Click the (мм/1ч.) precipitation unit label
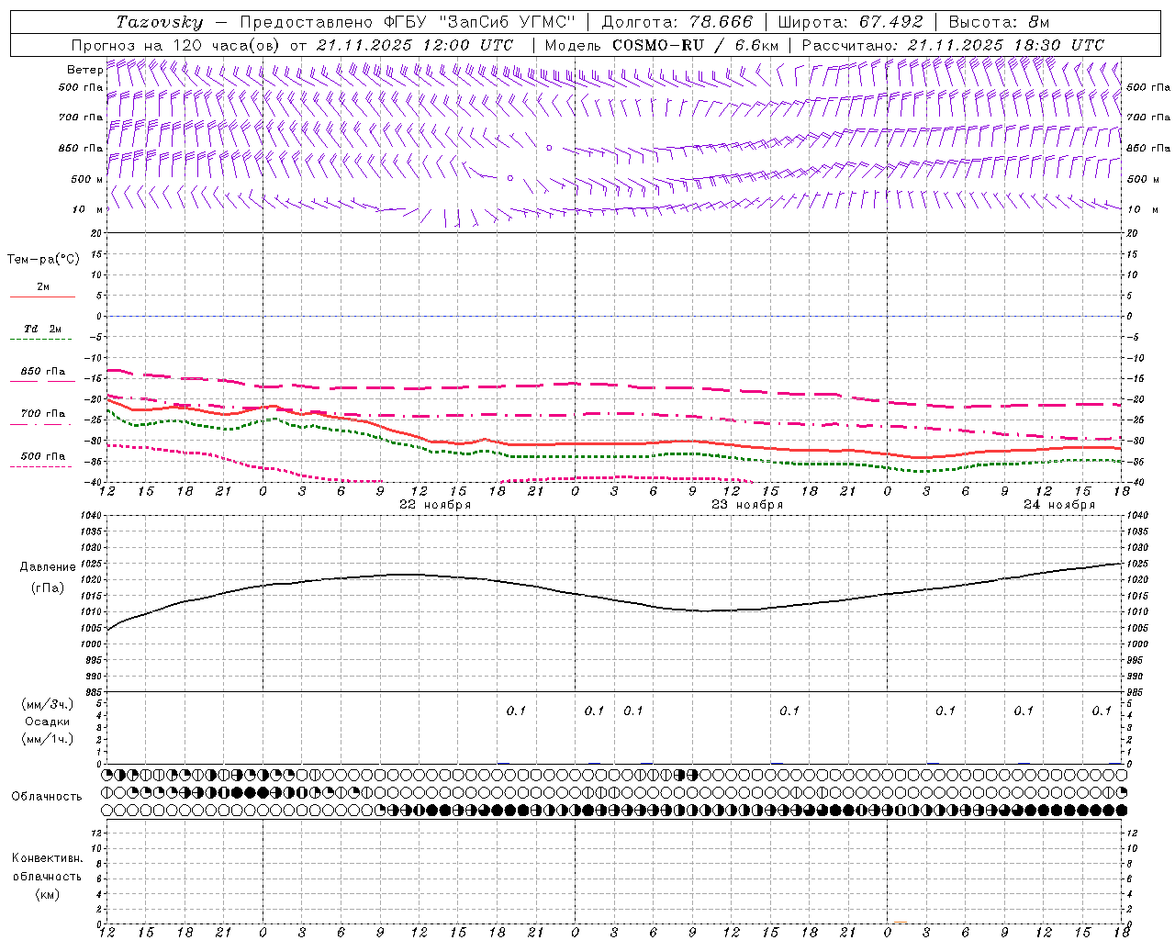This screenshot has height=940, width=1175. [47, 739]
